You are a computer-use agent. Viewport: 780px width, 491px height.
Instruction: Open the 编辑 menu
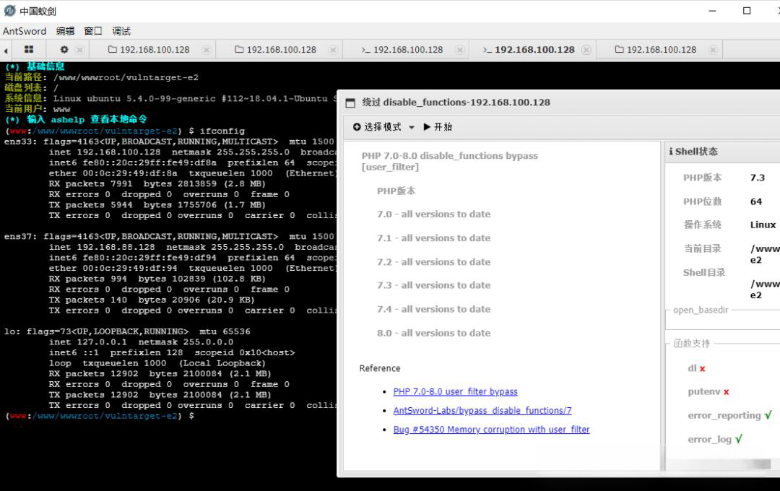click(x=65, y=31)
